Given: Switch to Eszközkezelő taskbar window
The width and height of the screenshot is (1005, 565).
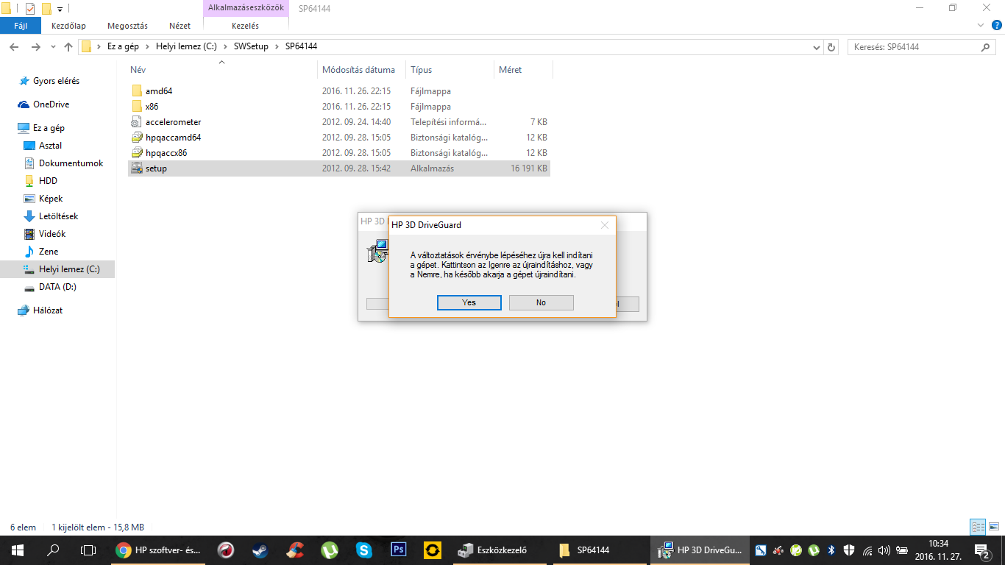Looking at the screenshot, I should (x=500, y=550).
